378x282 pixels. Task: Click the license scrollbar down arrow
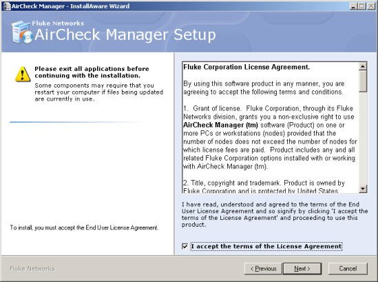[x=363, y=188]
